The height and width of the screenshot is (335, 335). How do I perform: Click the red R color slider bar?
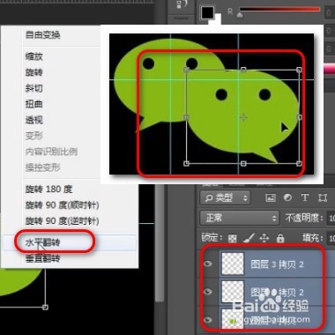[279, 10]
